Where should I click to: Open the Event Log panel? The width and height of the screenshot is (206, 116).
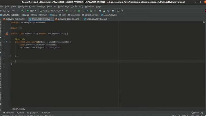tap(197, 113)
